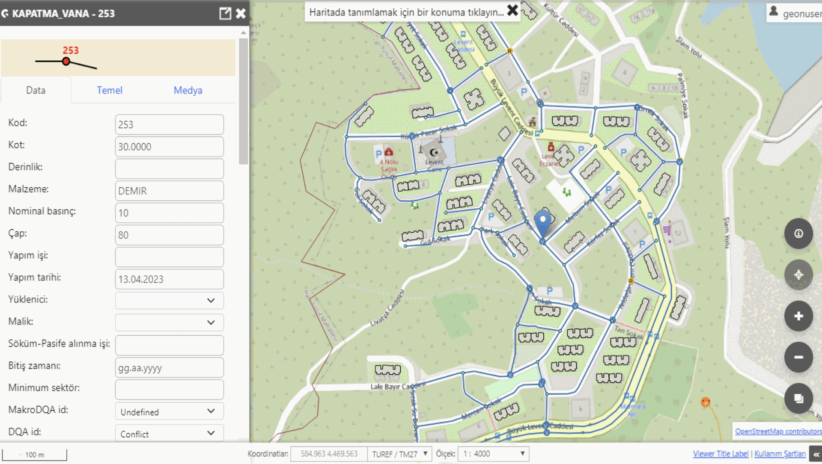Collapse the bottom bar double-arrow icon
Viewport: 822px width, 464px height.
click(x=816, y=454)
